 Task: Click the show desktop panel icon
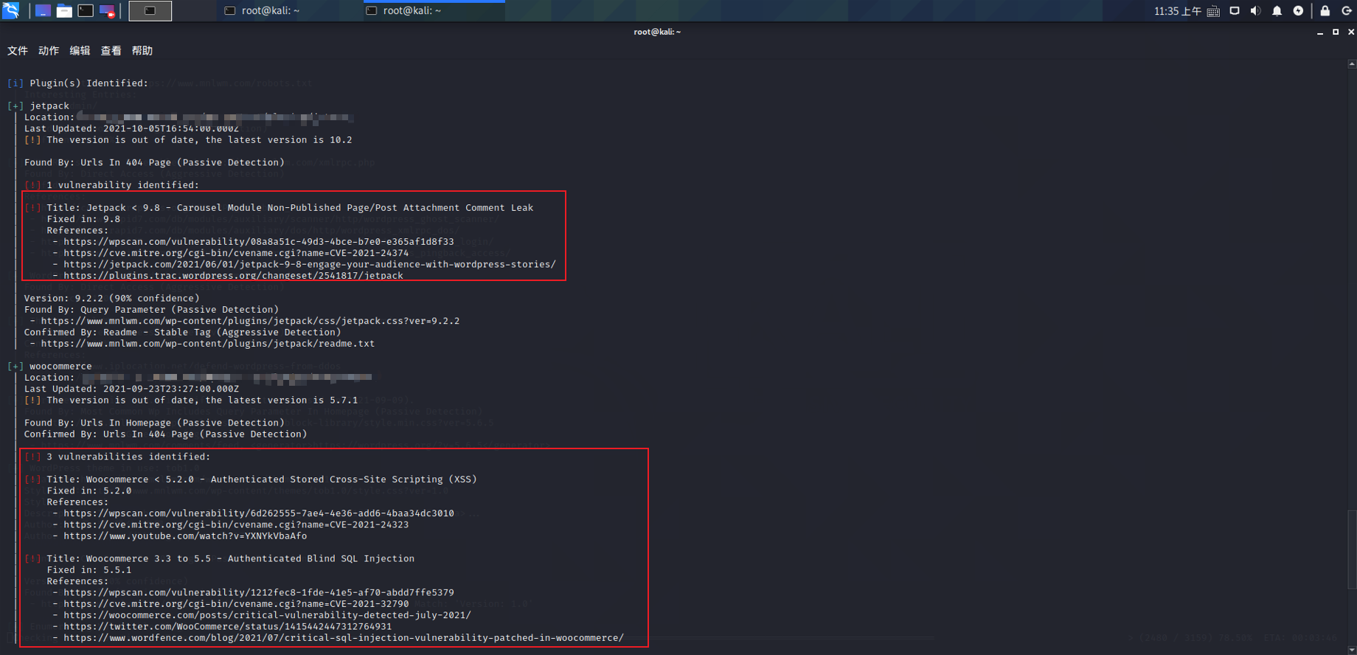(43, 10)
